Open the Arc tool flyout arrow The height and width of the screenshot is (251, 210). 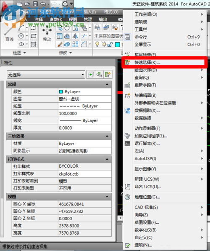26,28
